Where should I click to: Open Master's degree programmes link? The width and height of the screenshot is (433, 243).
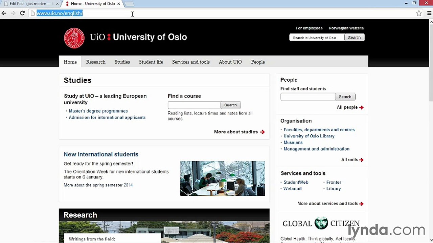coord(98,111)
